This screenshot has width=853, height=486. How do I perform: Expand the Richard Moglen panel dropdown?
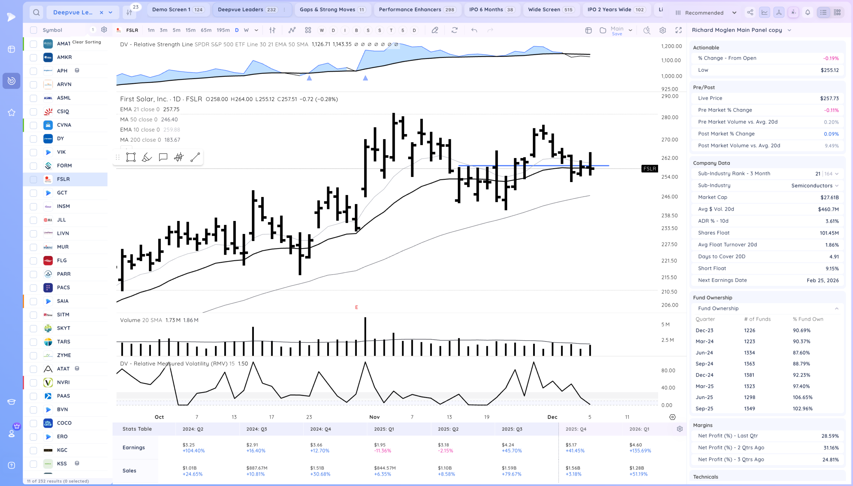pyautogui.click(x=789, y=30)
